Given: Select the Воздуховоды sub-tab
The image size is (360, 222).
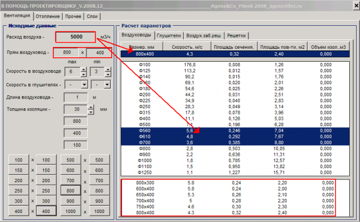Looking at the screenshot, I should [x=136, y=35].
